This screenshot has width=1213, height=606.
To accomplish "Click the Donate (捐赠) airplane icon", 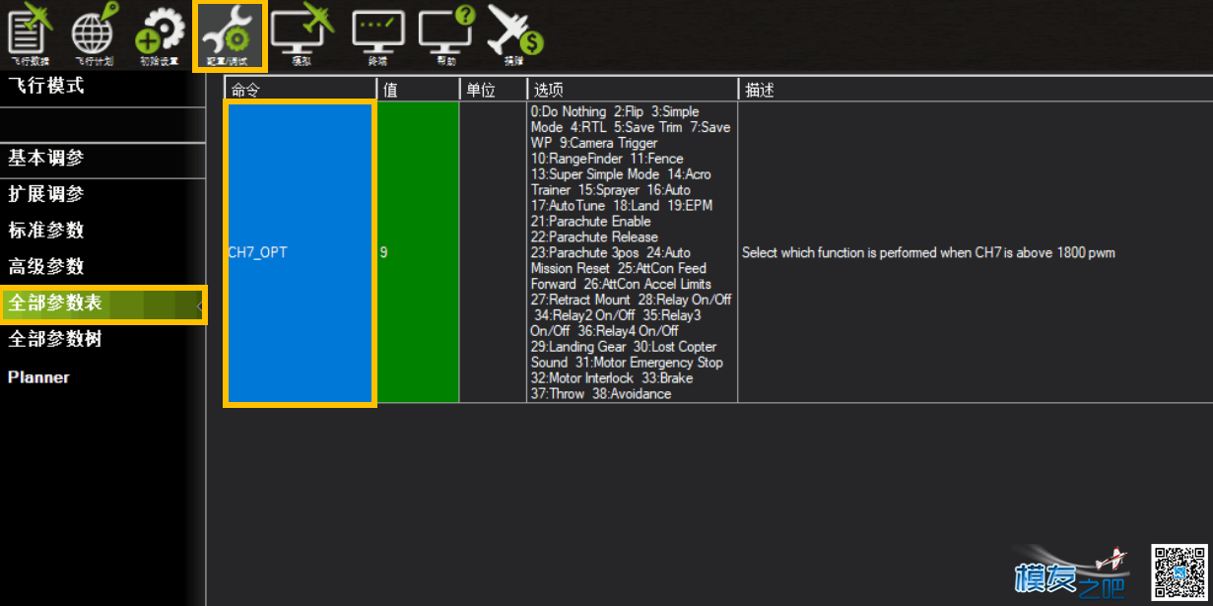I will [514, 34].
